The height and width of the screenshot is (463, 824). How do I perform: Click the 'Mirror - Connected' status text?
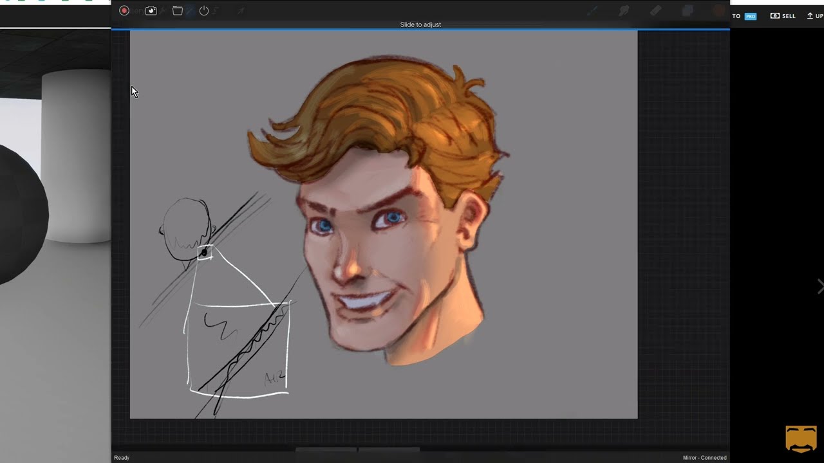coord(705,458)
